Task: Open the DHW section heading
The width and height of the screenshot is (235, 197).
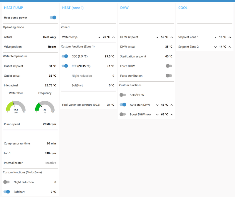Action: (x=124, y=8)
